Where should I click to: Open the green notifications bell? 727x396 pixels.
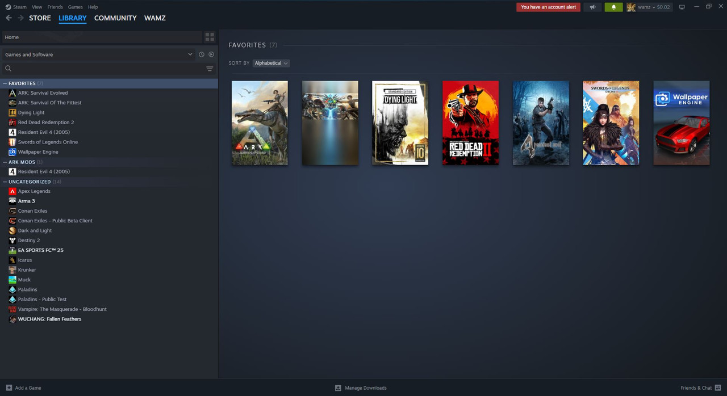(x=613, y=7)
